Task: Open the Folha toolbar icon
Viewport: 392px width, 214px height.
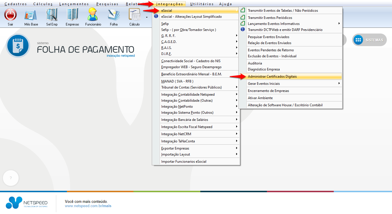Action: click(x=114, y=15)
